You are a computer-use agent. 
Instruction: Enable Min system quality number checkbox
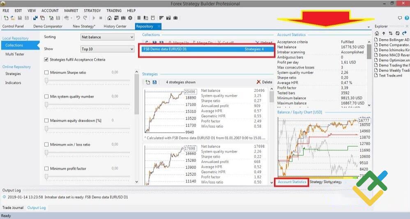click(46, 97)
